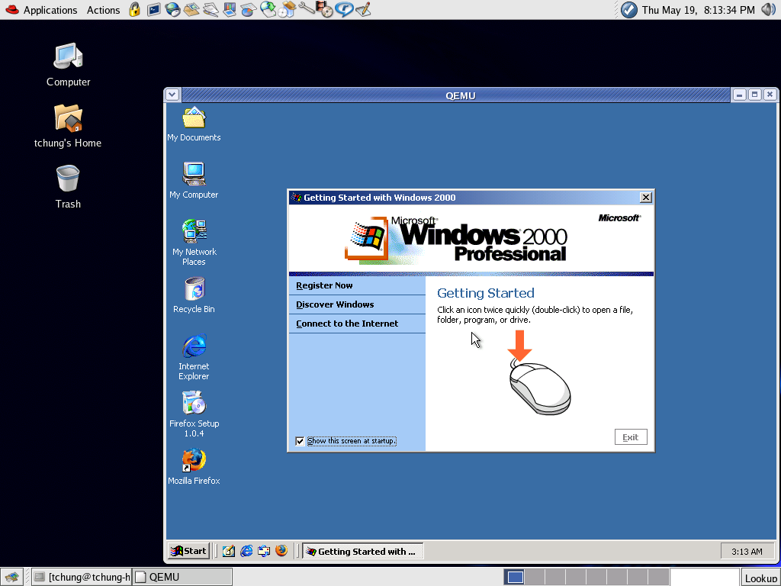Uncheck Show this screen at startup
The height and width of the screenshot is (586, 781).
[300, 441]
